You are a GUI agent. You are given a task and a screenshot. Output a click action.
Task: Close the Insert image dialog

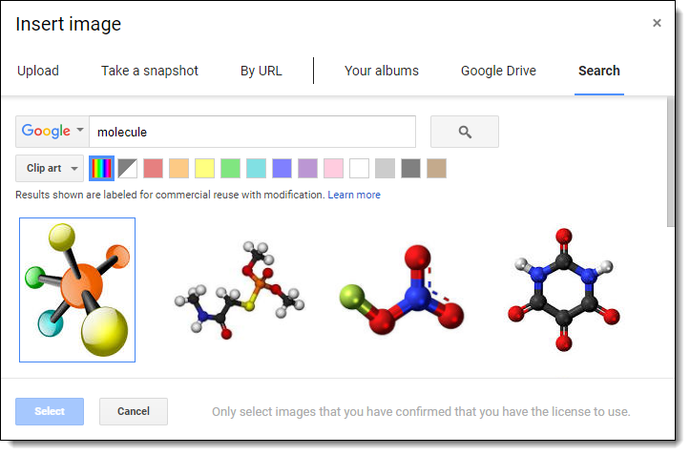click(x=657, y=23)
